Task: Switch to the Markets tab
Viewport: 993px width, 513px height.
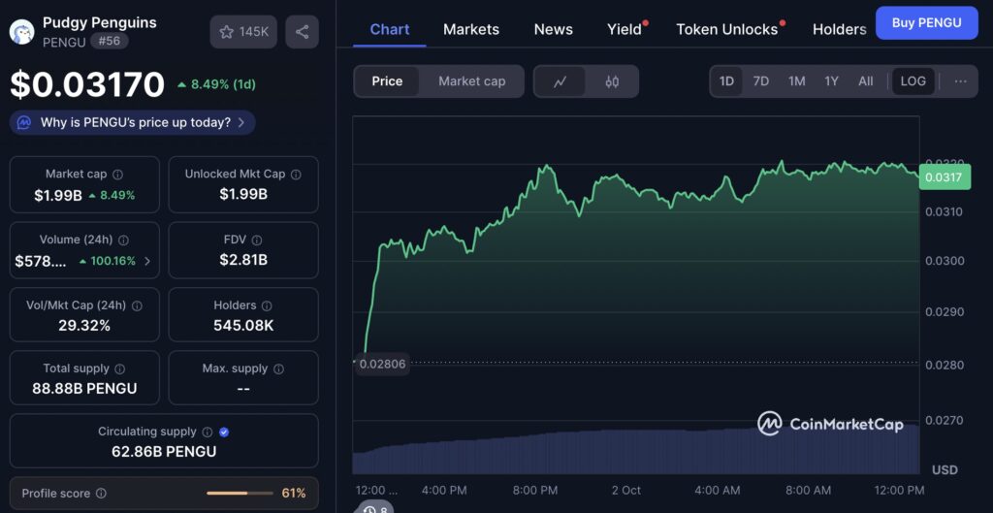Action: click(471, 29)
